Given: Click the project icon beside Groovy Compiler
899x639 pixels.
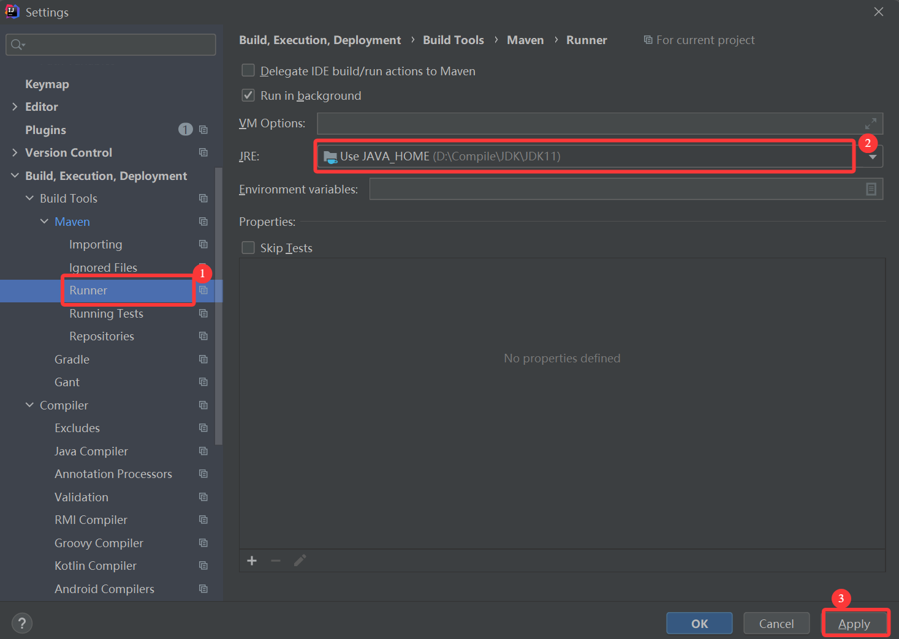Looking at the screenshot, I should pos(203,543).
